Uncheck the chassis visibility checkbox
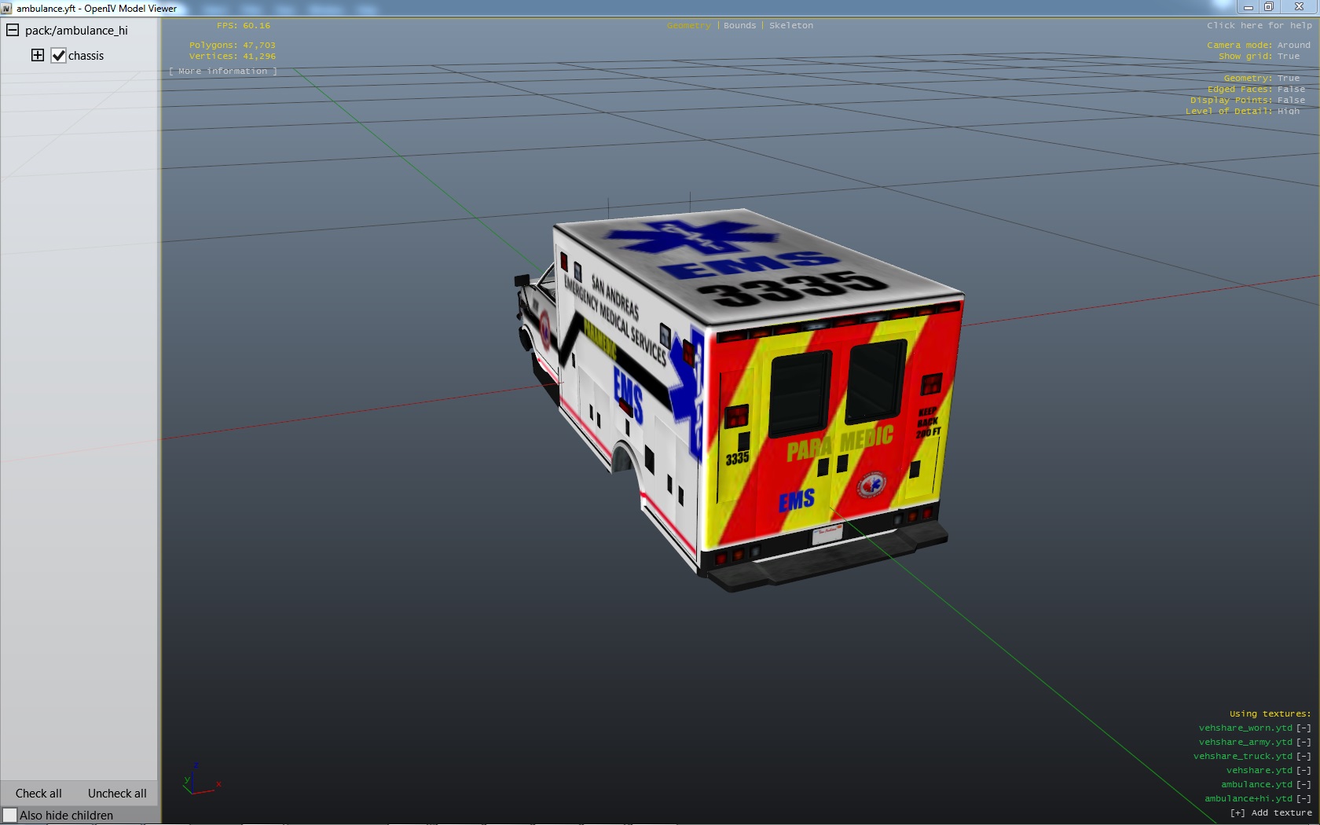 [58, 56]
